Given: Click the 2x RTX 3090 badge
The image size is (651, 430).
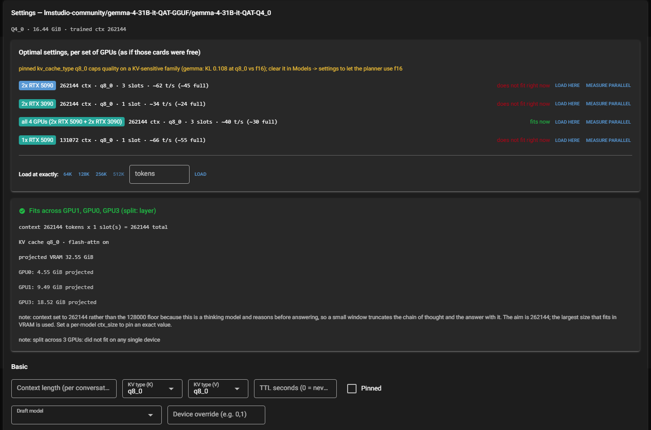Looking at the screenshot, I should (37, 104).
